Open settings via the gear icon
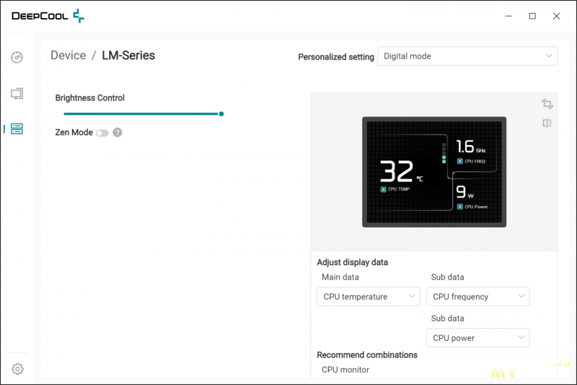This screenshot has height=385, width=577. (17, 369)
